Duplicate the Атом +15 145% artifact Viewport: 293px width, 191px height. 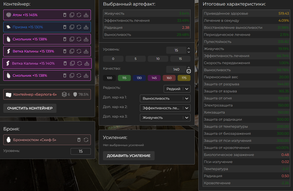[x=72, y=15]
